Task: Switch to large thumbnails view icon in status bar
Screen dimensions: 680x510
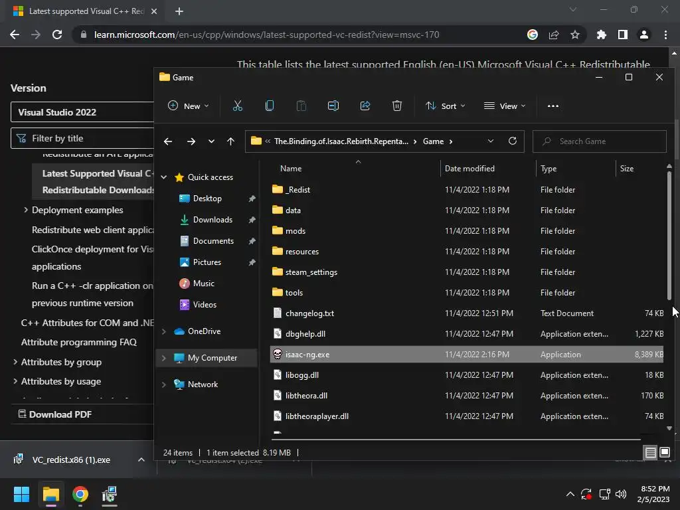Action: pos(665,453)
